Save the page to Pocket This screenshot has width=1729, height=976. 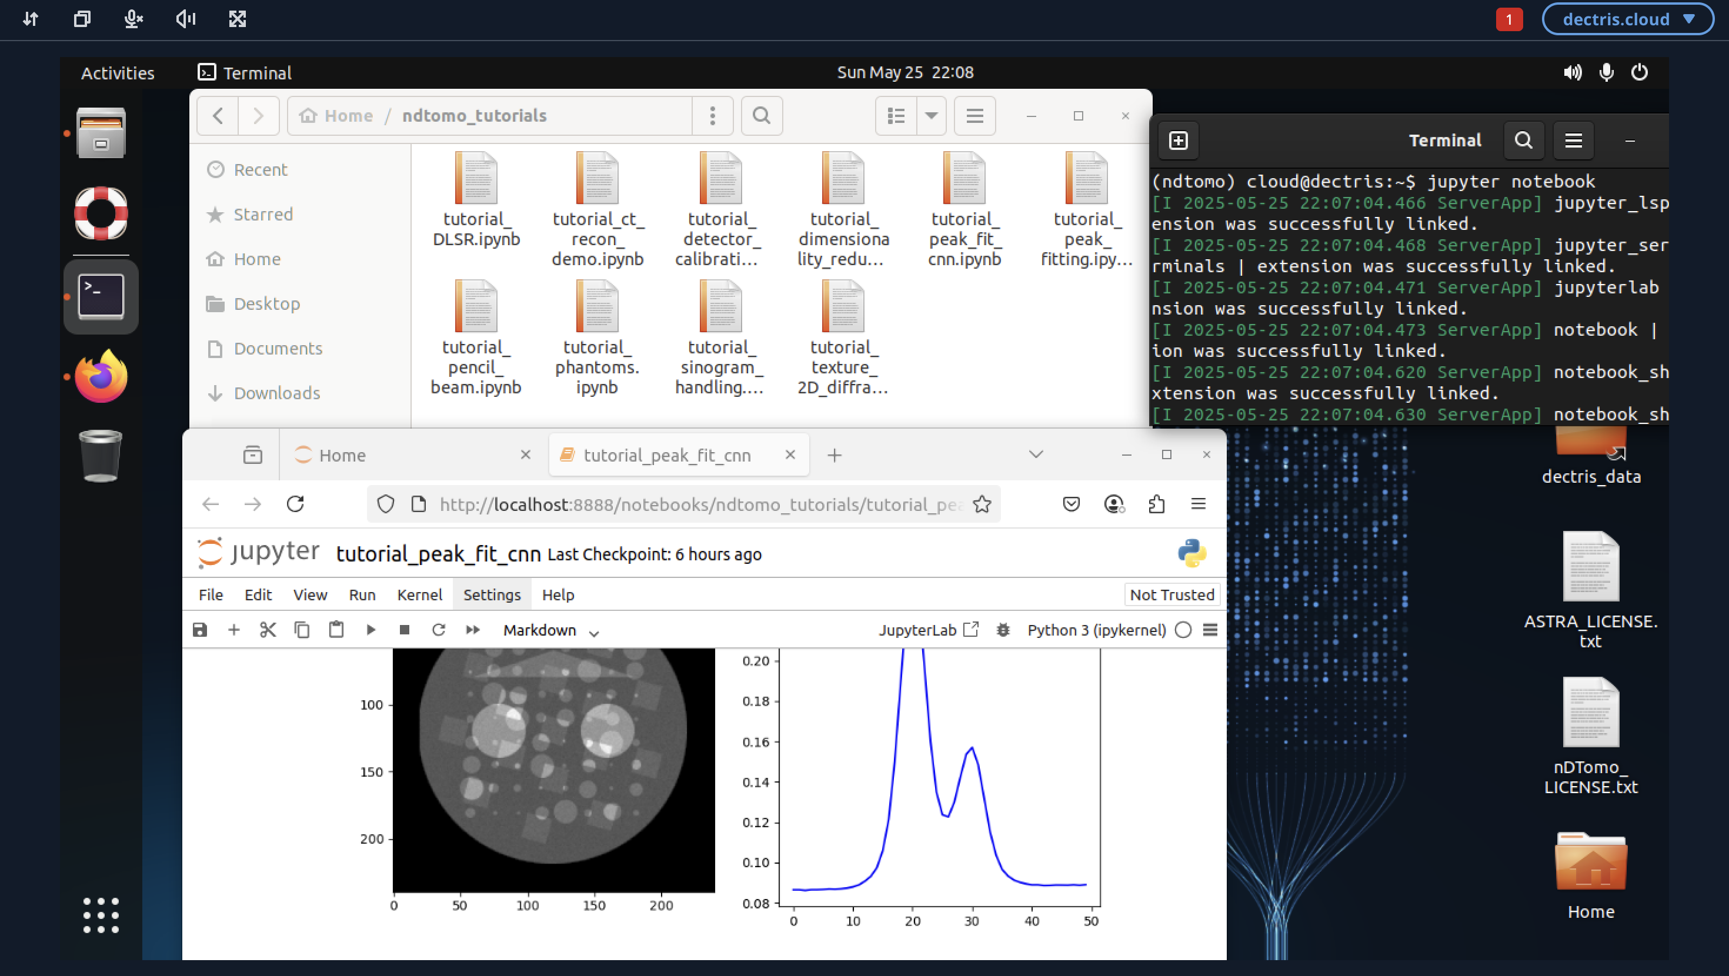(x=1072, y=503)
